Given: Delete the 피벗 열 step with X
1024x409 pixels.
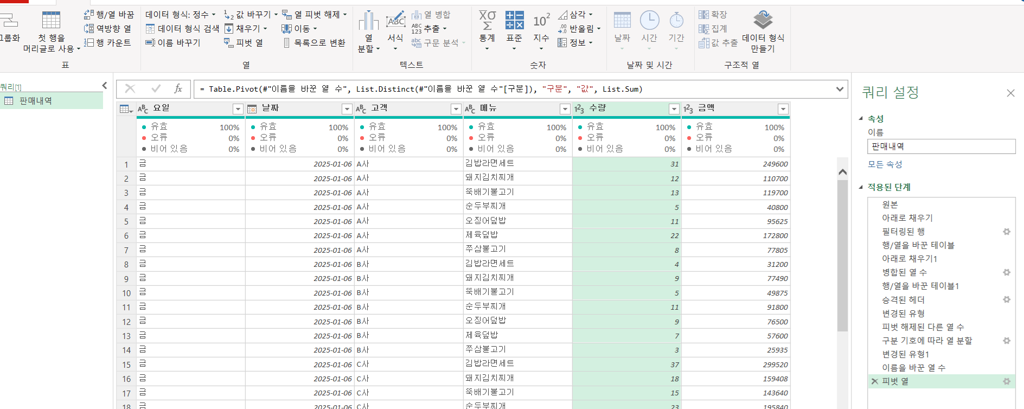Looking at the screenshot, I should [x=874, y=381].
